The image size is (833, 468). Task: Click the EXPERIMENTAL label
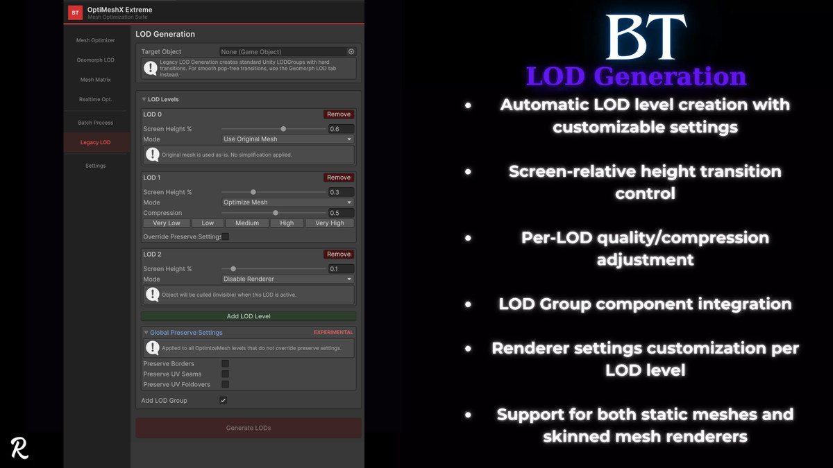pos(333,333)
